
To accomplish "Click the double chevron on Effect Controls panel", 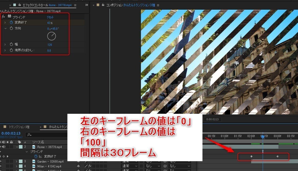I will [x=86, y=5].
